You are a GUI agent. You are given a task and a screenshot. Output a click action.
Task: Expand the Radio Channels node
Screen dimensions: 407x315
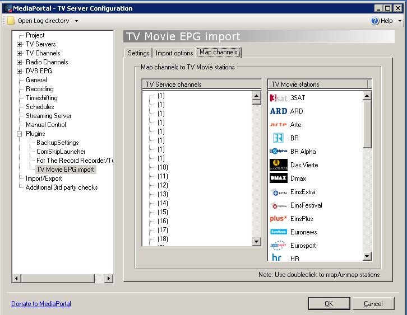pos(19,62)
